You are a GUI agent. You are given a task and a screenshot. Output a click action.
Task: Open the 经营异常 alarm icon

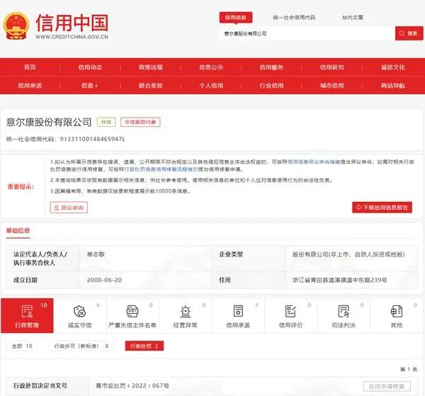[x=185, y=311]
